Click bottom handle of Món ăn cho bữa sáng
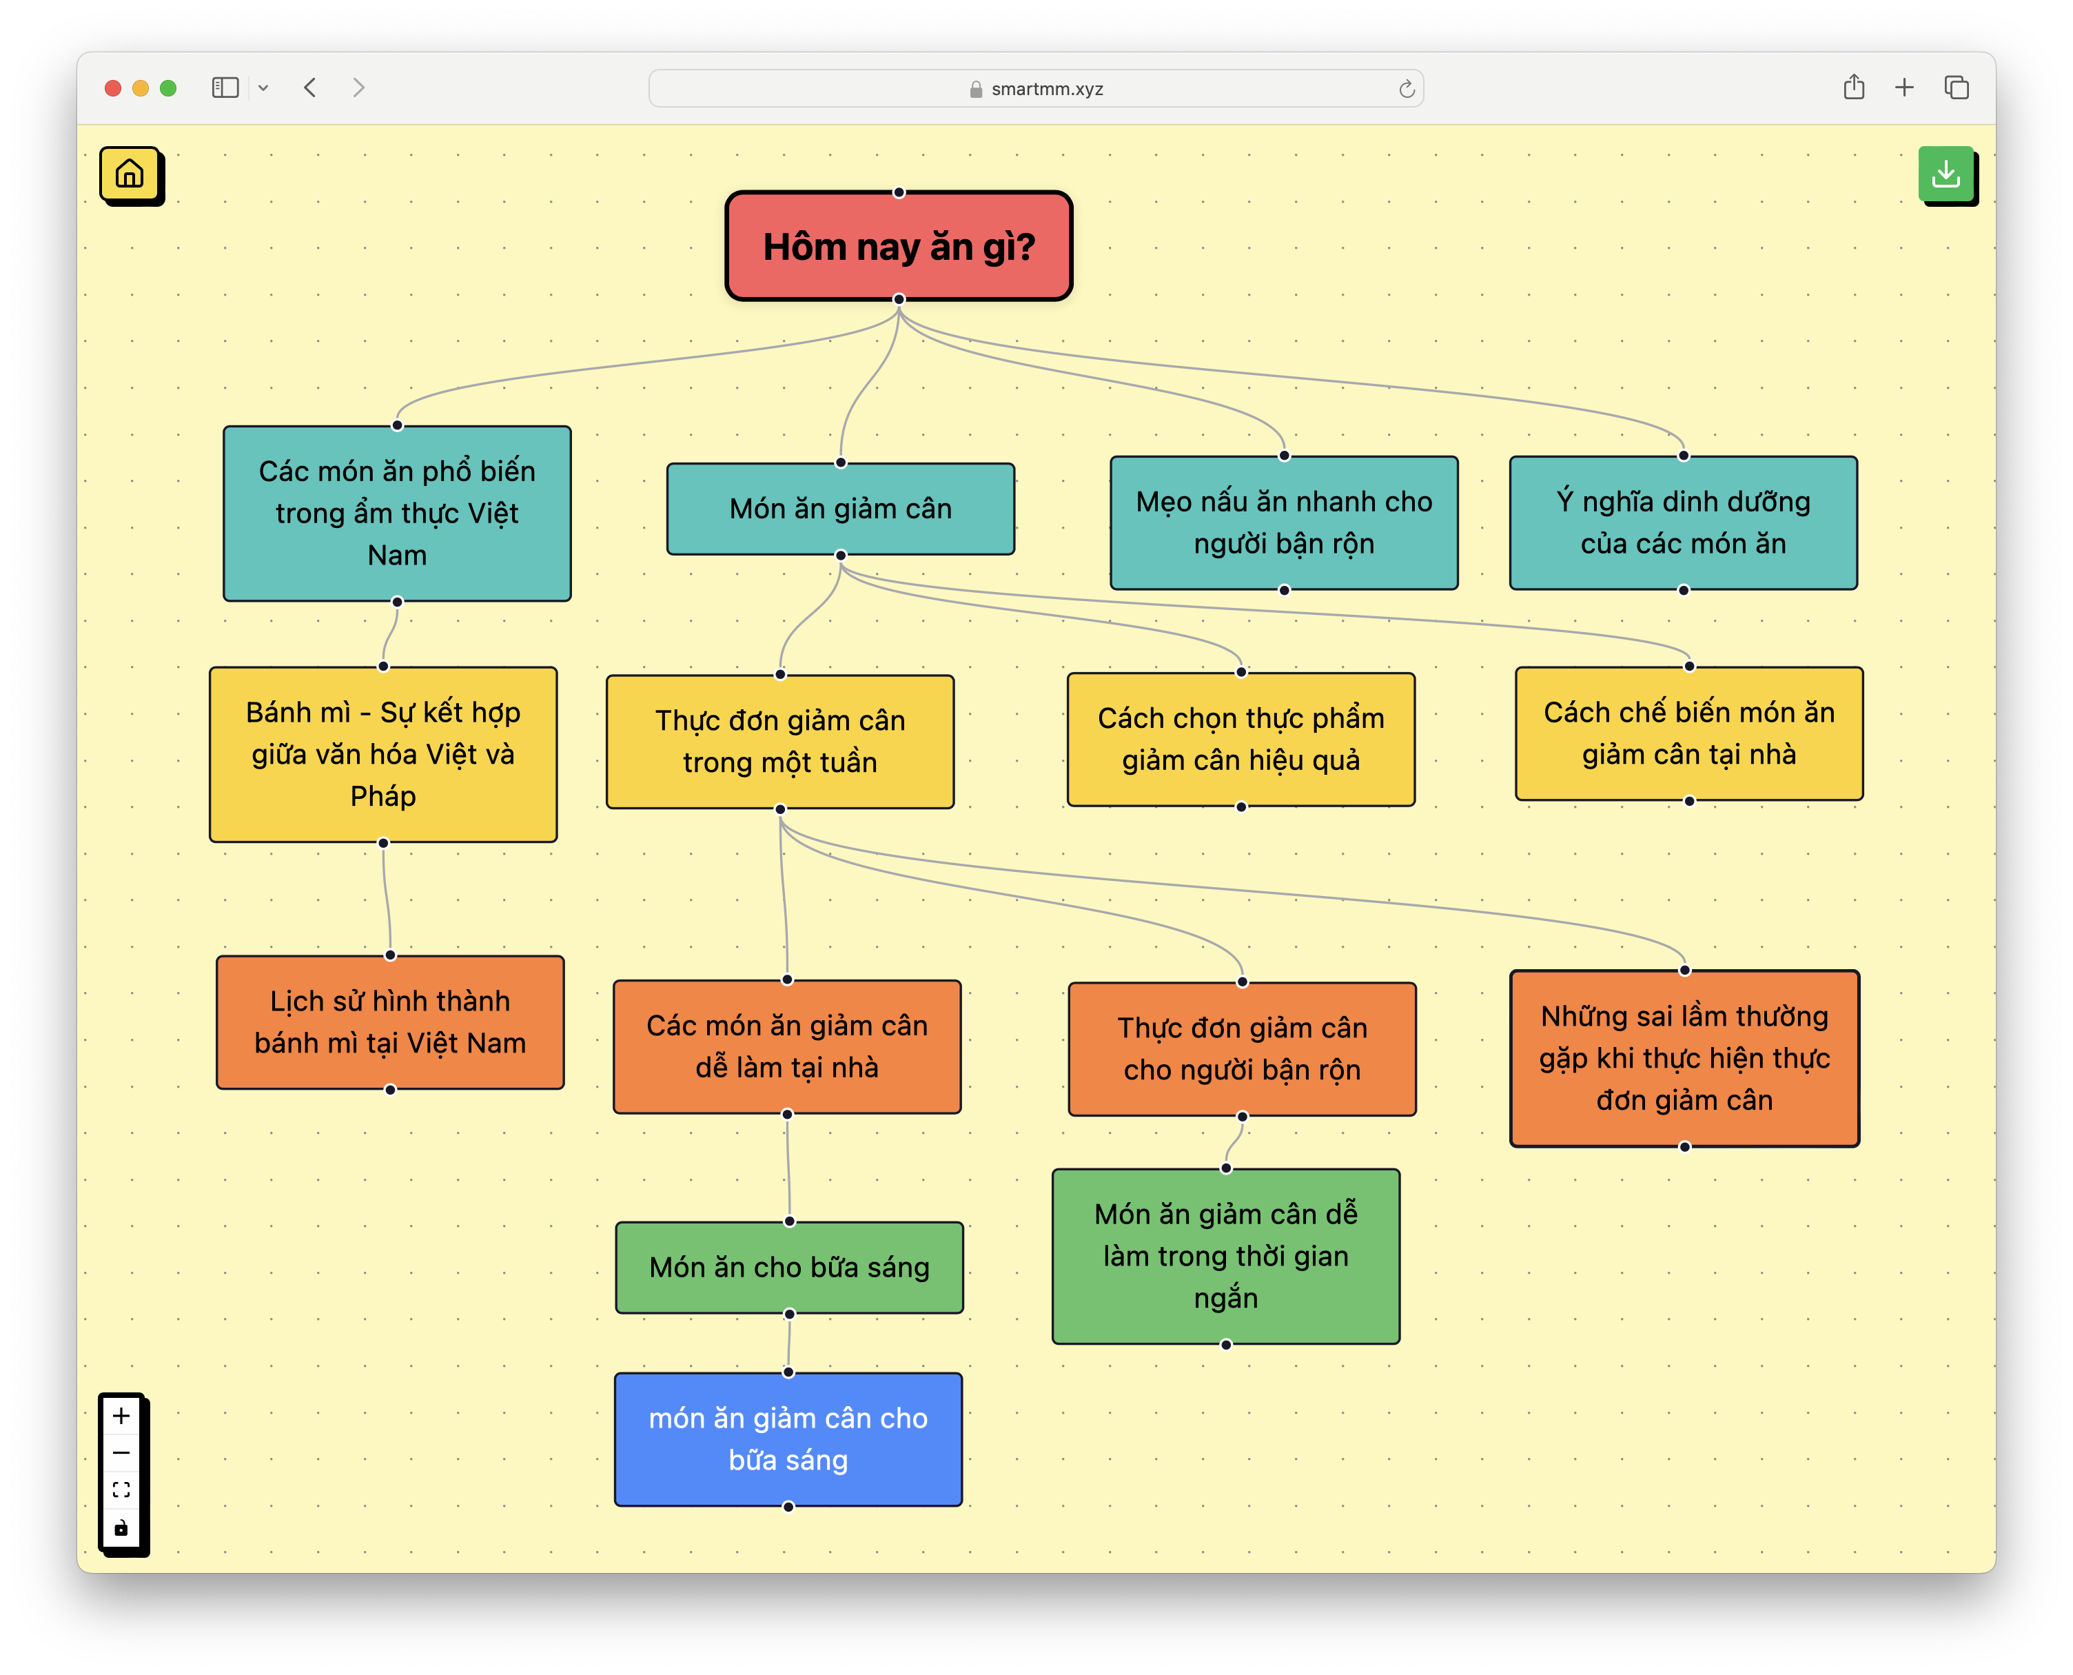Viewport: 2073px width, 1675px height. pos(789,1313)
